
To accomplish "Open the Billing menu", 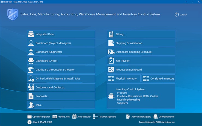I will pyautogui.click(x=141, y=34).
